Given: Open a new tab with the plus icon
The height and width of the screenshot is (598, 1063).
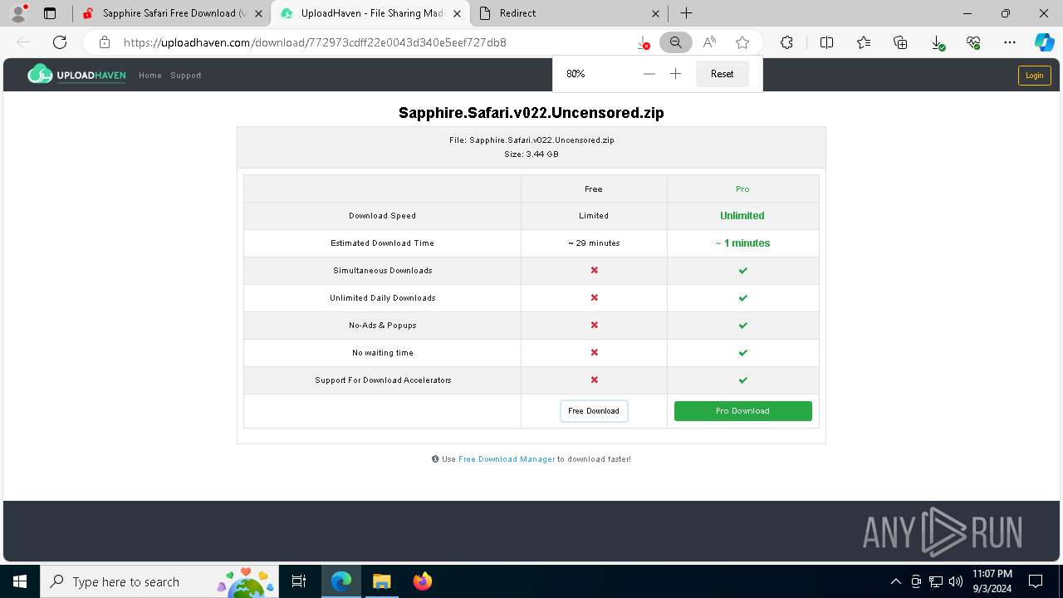Looking at the screenshot, I should pyautogui.click(x=686, y=13).
